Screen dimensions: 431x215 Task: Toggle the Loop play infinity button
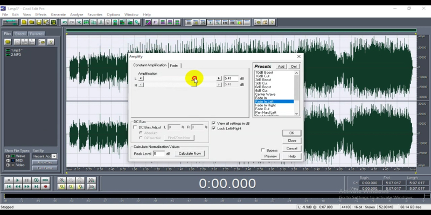45,180
